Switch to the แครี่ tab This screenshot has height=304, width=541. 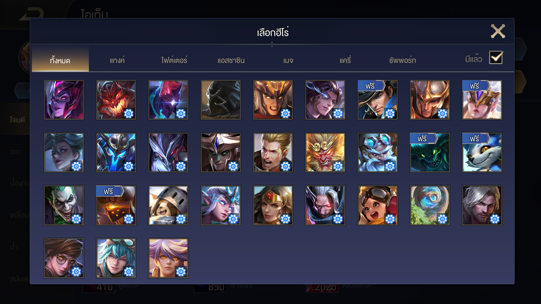click(x=345, y=60)
